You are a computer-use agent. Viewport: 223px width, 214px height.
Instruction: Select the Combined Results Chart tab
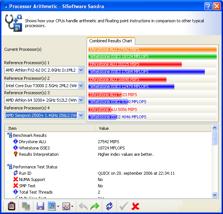[x=111, y=41]
